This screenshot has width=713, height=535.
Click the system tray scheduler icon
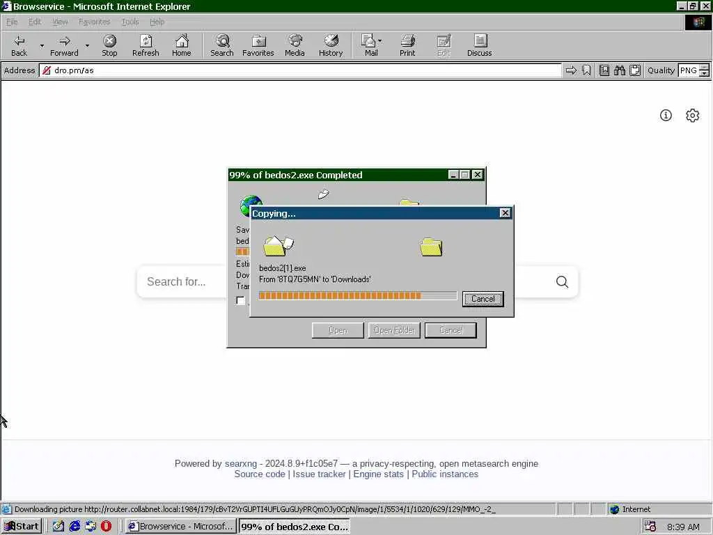tap(650, 527)
